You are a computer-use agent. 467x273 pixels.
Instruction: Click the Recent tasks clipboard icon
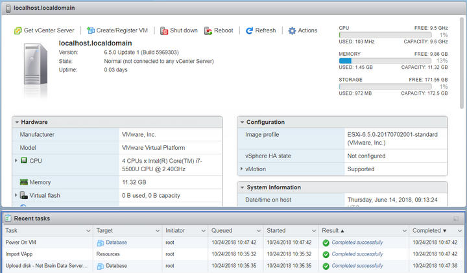pyautogui.click(x=8, y=219)
